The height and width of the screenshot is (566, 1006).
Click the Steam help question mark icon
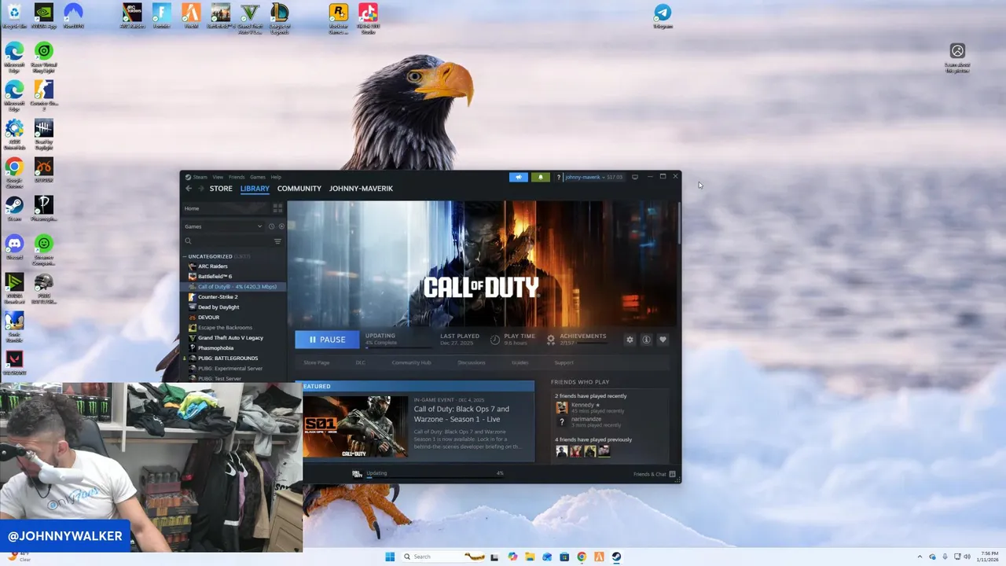point(559,178)
